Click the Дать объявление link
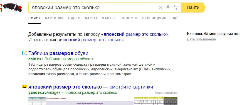The height and width of the screenshot is (105, 247). [201, 39]
